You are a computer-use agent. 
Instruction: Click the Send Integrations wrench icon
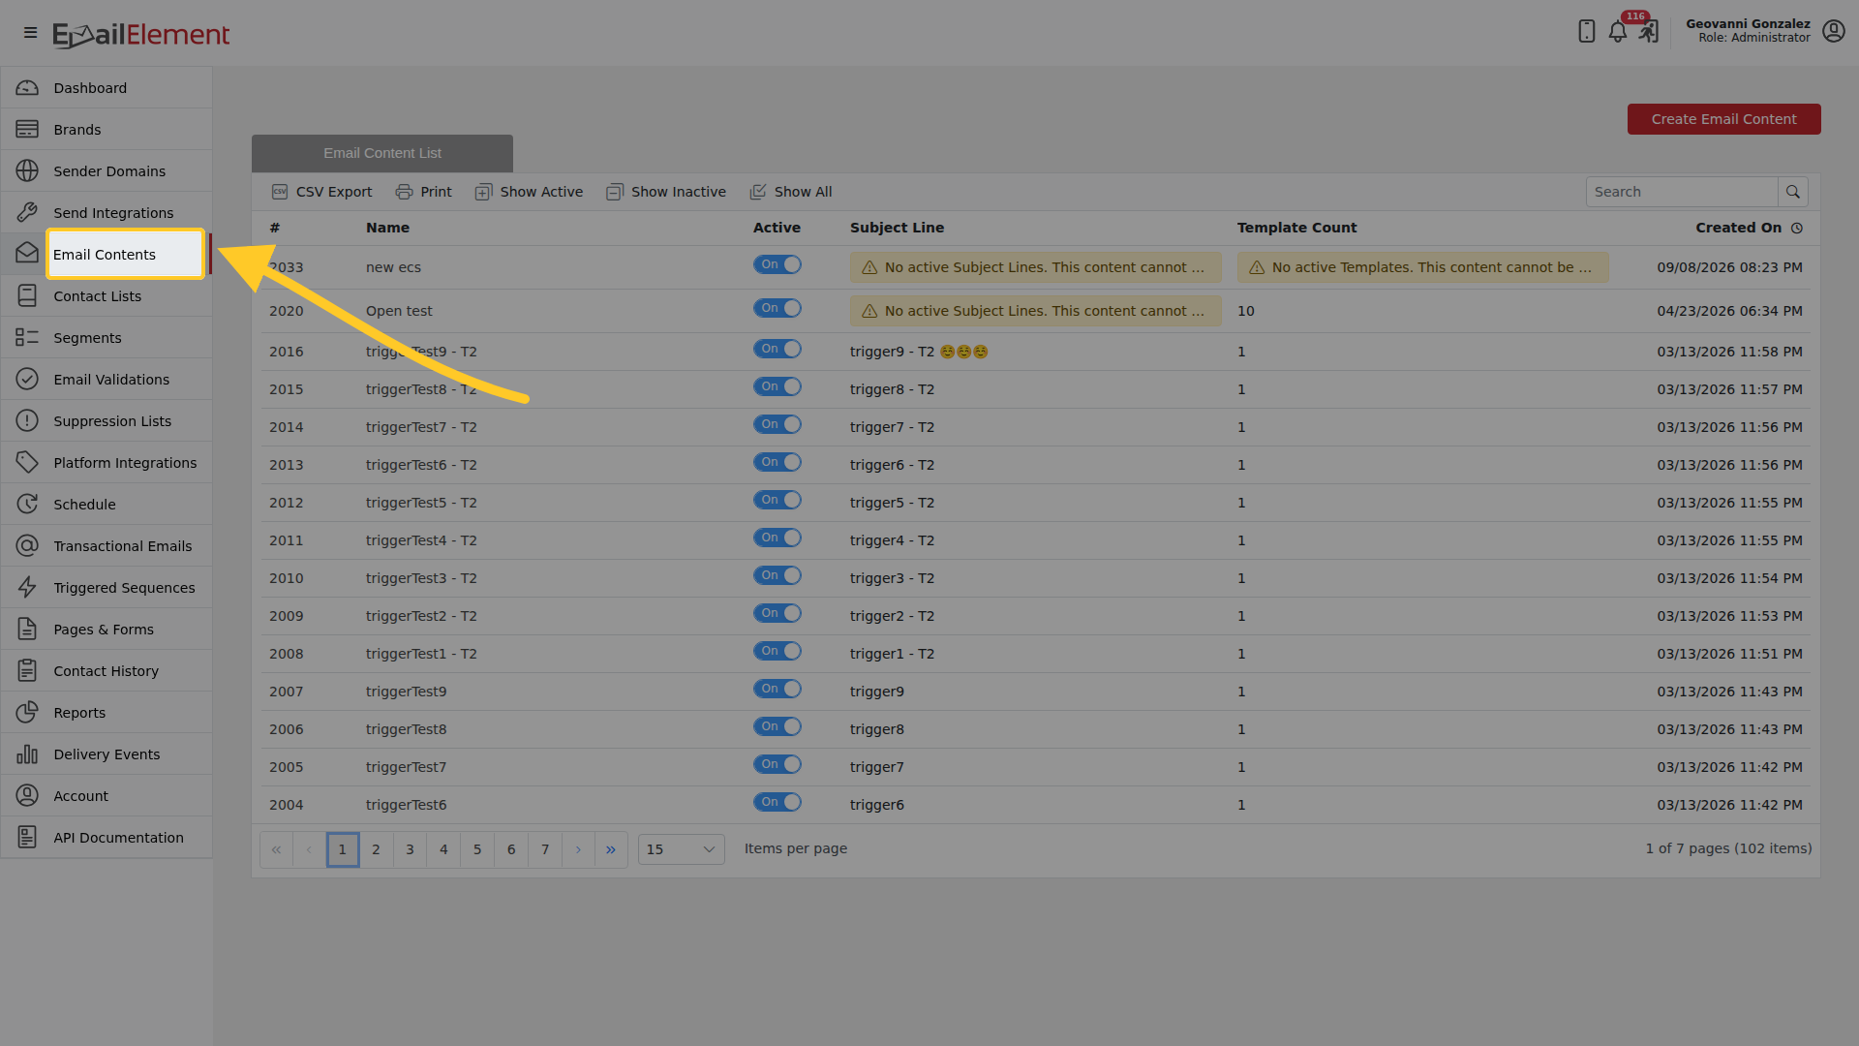coord(27,213)
